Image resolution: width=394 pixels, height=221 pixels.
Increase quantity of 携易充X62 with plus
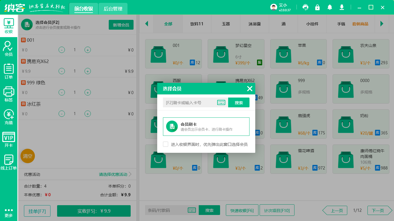88,71
